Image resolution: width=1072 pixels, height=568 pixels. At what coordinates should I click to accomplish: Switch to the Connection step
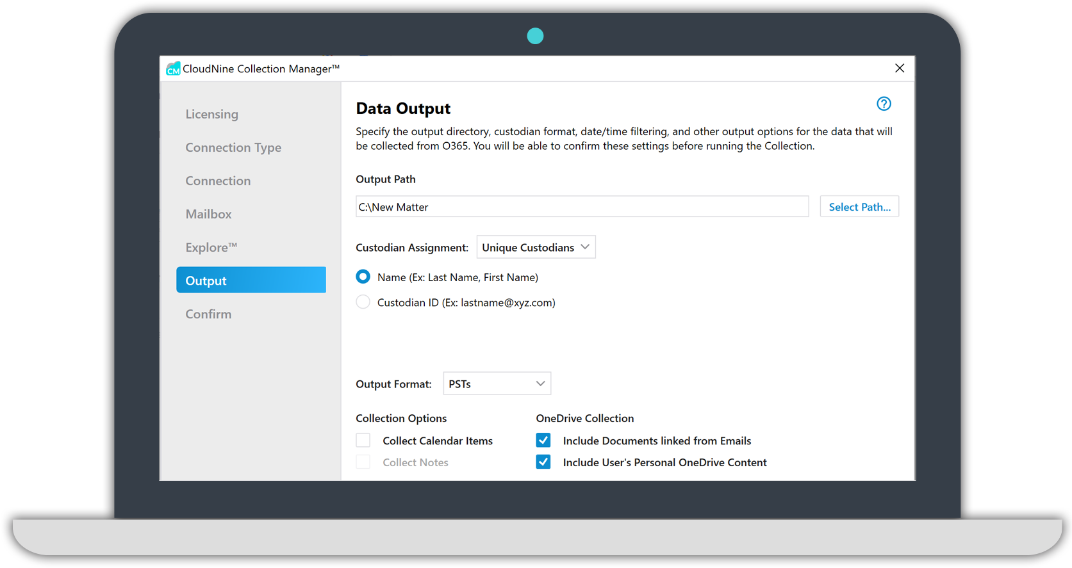tap(218, 181)
